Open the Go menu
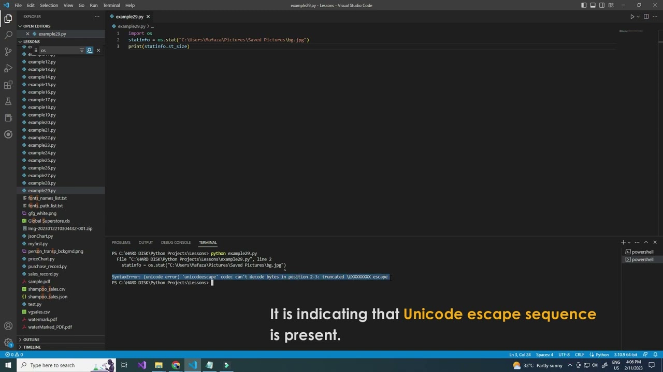This screenshot has height=372, width=663. click(81, 5)
